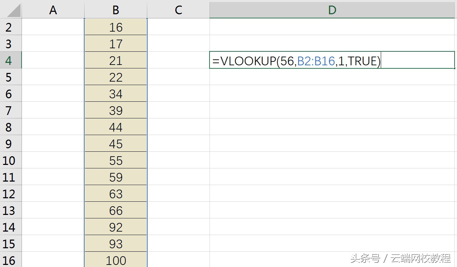The width and height of the screenshot is (457, 267).
Task: Select row 11 header
Action: [x=11, y=177]
